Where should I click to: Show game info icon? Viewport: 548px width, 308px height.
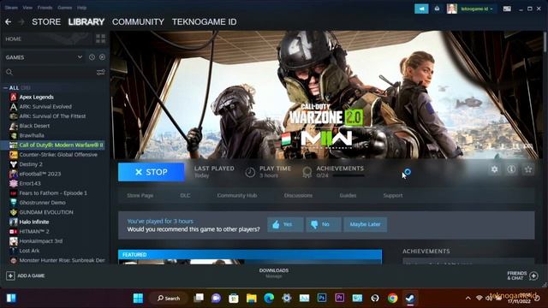pyautogui.click(x=511, y=169)
